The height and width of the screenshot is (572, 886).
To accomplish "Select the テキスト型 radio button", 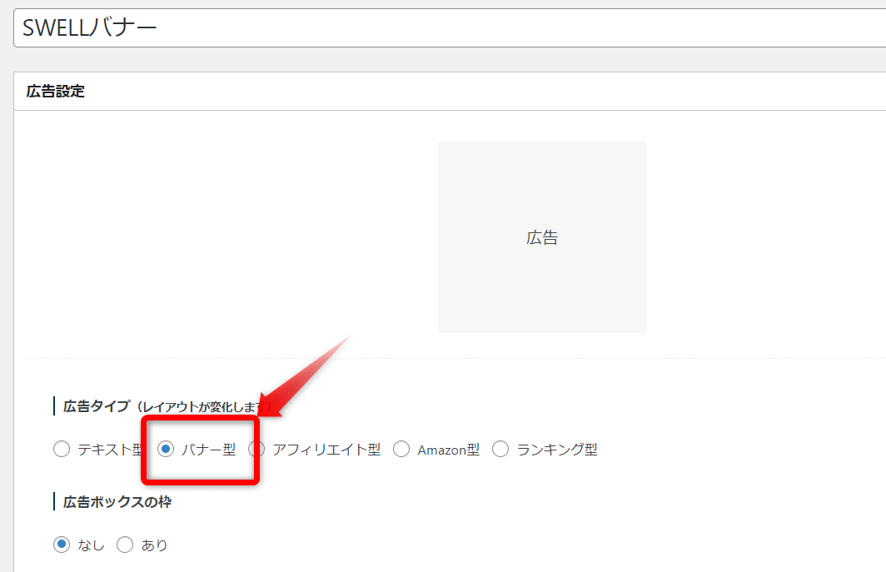I will coord(62,450).
